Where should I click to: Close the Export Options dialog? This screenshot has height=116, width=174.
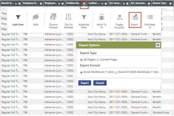(x=158, y=45)
